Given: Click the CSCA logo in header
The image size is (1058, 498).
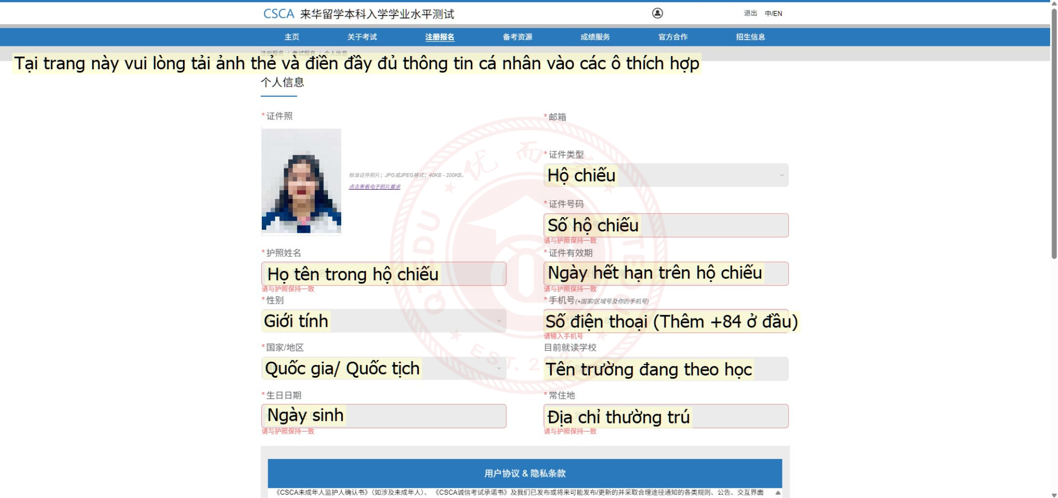Looking at the screenshot, I should click(x=278, y=14).
